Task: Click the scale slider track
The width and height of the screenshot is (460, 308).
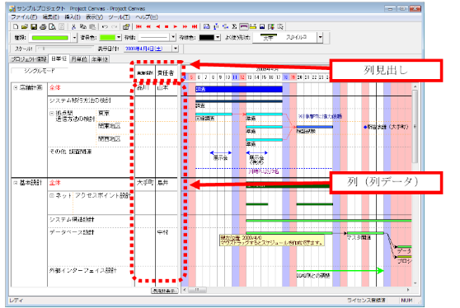Action: pyautogui.click(x=64, y=49)
